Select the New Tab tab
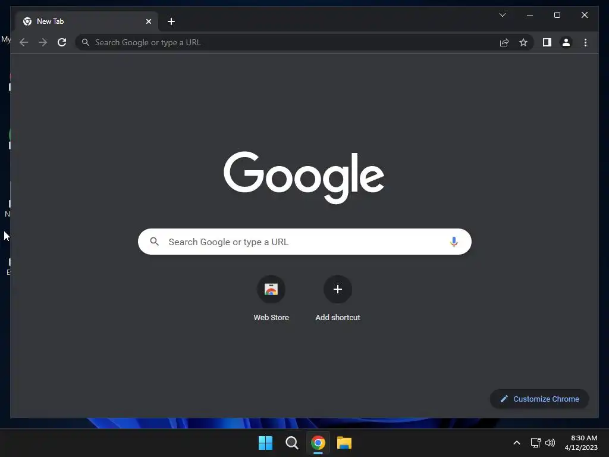 pos(87,21)
